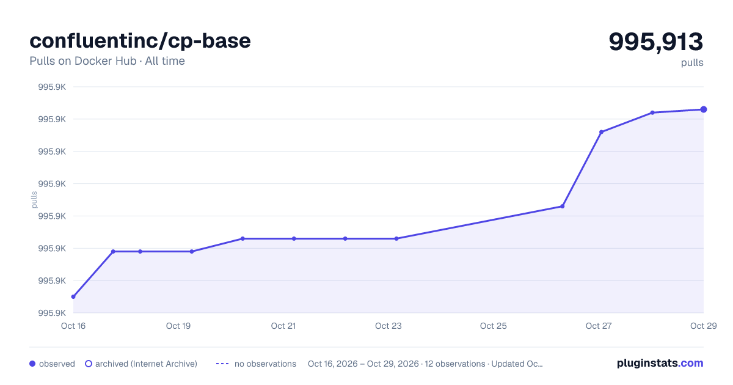Click the vertical 'pulls' axis title

tap(34, 199)
